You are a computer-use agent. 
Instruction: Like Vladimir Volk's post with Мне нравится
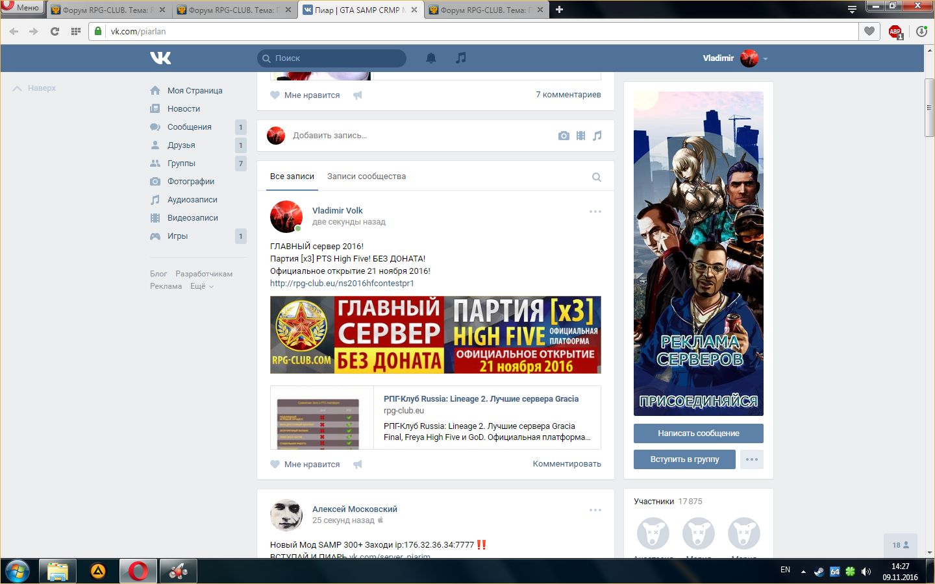click(x=305, y=465)
